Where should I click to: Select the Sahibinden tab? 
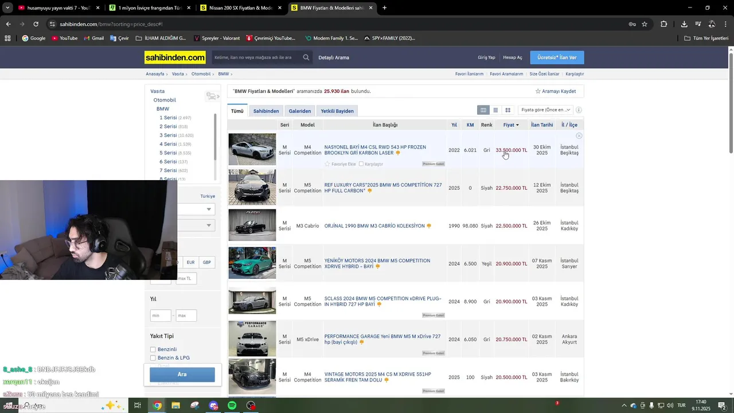266,111
